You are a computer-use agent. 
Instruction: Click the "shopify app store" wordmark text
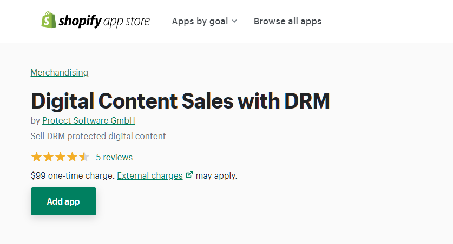point(104,21)
